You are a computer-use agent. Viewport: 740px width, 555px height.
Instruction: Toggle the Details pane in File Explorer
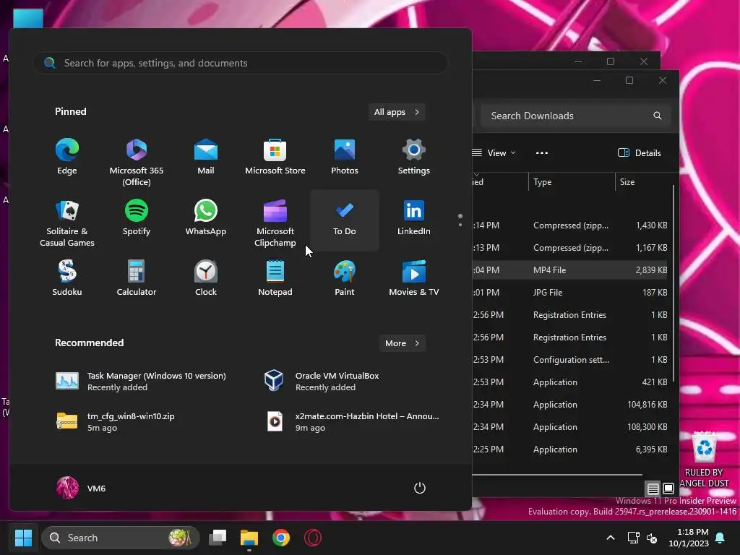click(640, 153)
